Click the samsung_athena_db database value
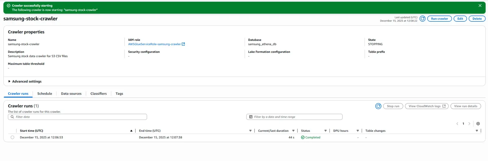488x161 pixels. (x=262, y=44)
